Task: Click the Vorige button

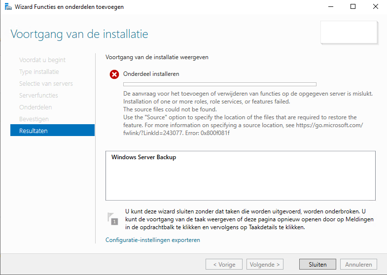Action: pyautogui.click(x=224, y=264)
